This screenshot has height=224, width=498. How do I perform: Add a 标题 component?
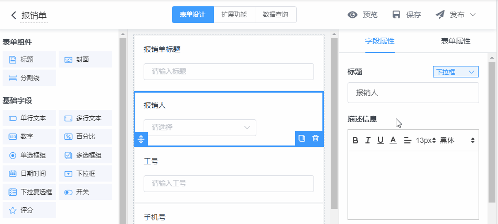coord(29,60)
